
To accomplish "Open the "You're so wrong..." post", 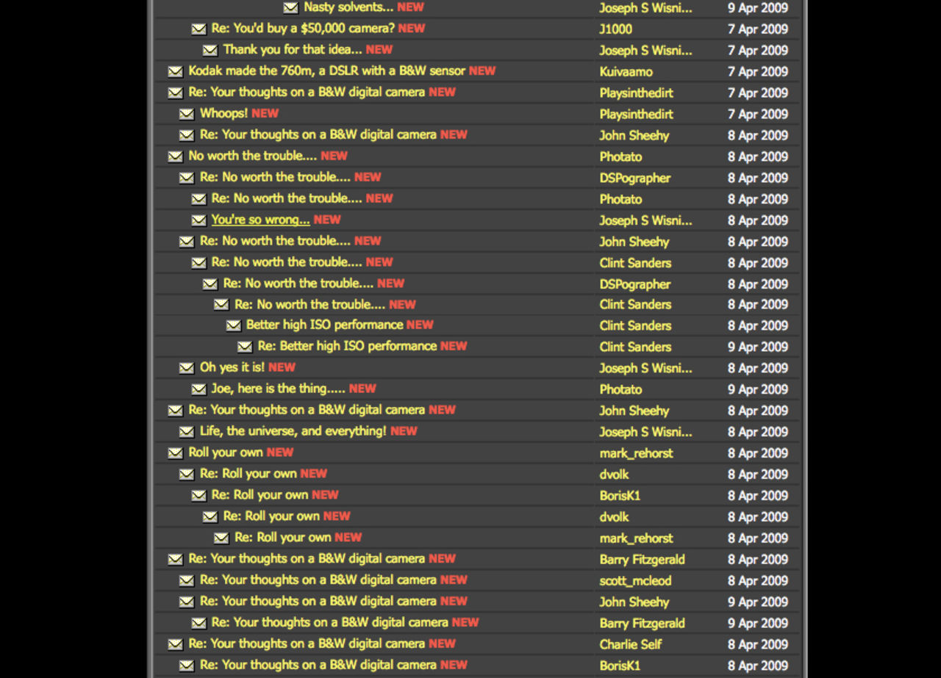I will (x=260, y=220).
